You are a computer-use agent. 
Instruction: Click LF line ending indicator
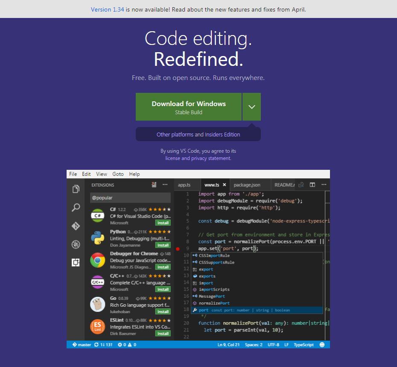click(x=286, y=345)
